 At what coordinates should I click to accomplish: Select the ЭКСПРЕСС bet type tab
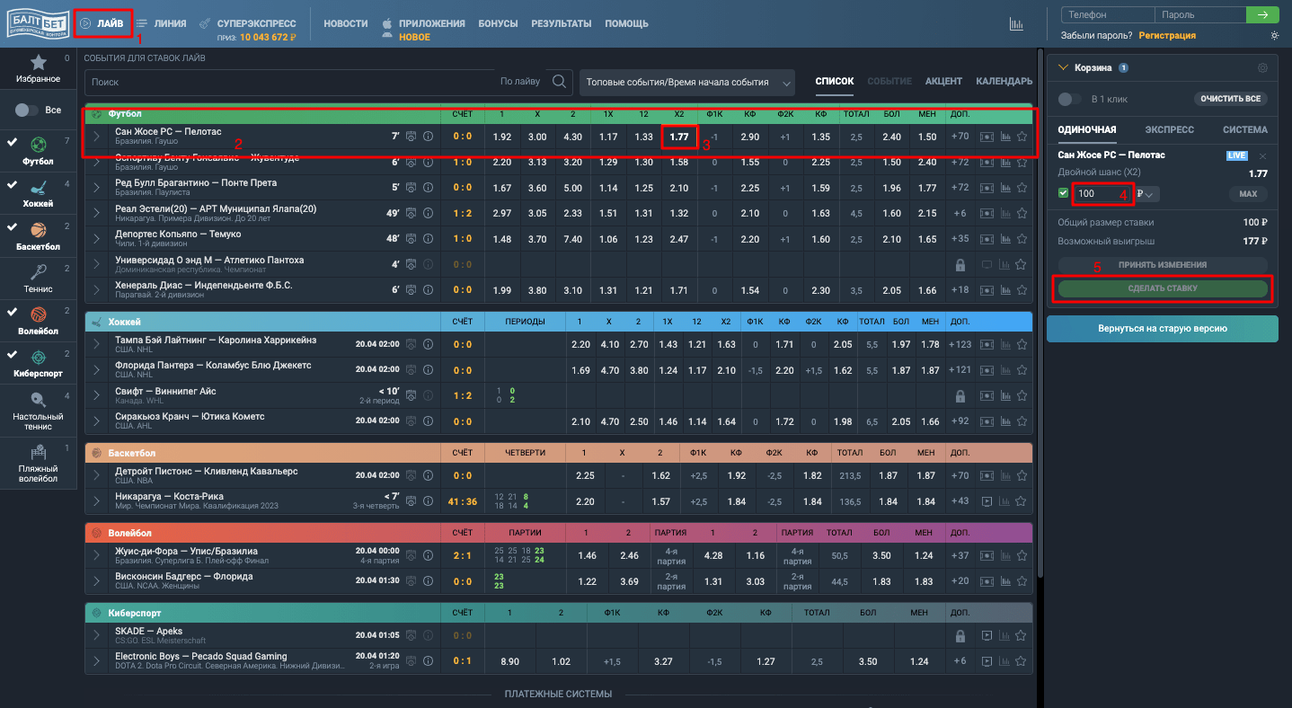coord(1169,129)
